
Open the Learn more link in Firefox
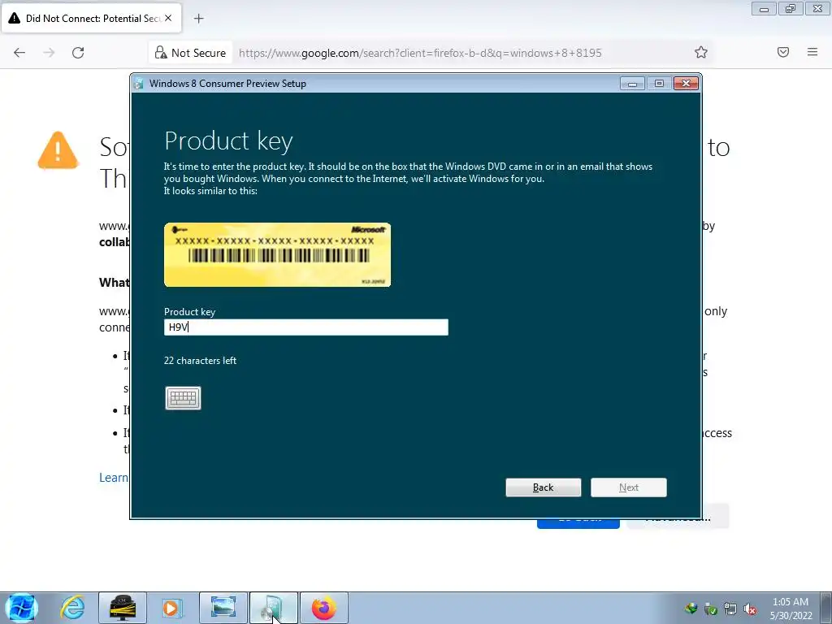point(114,478)
